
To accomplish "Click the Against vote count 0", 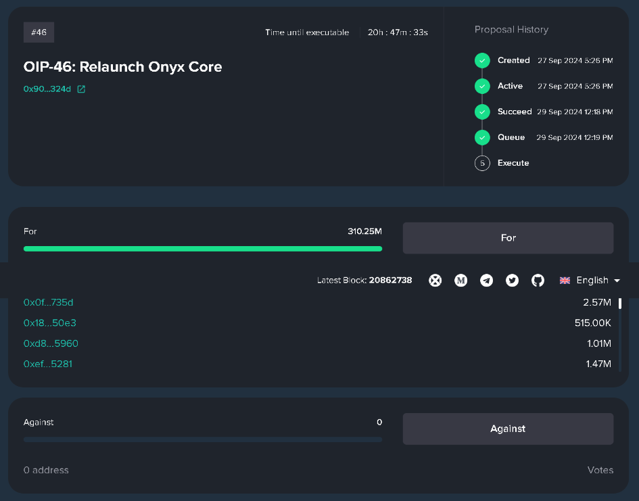I will coord(379,423).
